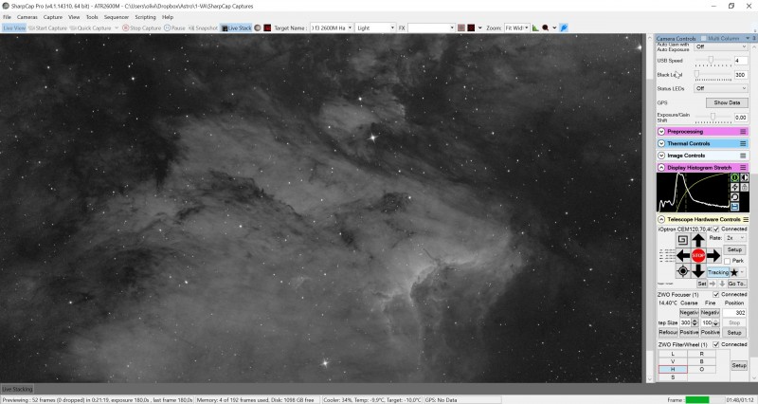Pause the capture
The height and width of the screenshot is (404, 758).
tap(174, 28)
